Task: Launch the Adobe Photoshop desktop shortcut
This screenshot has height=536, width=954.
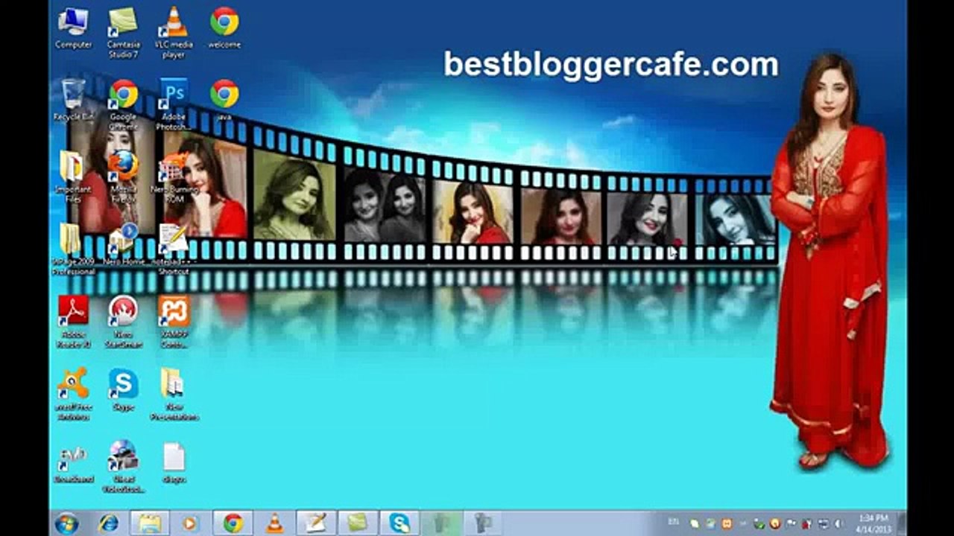Action: click(x=174, y=104)
